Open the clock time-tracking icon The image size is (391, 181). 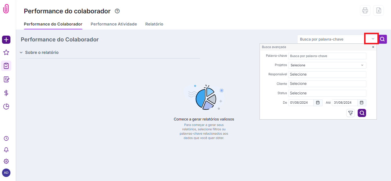click(x=6, y=138)
